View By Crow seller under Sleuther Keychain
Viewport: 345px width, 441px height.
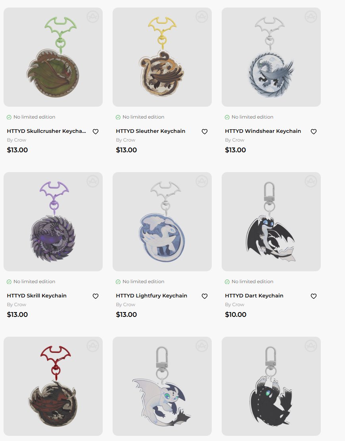(125, 140)
